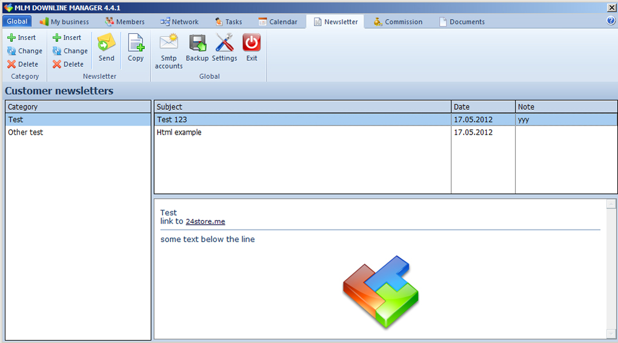Click the red Exit power icon
The width and height of the screenshot is (618, 343).
(251, 42)
